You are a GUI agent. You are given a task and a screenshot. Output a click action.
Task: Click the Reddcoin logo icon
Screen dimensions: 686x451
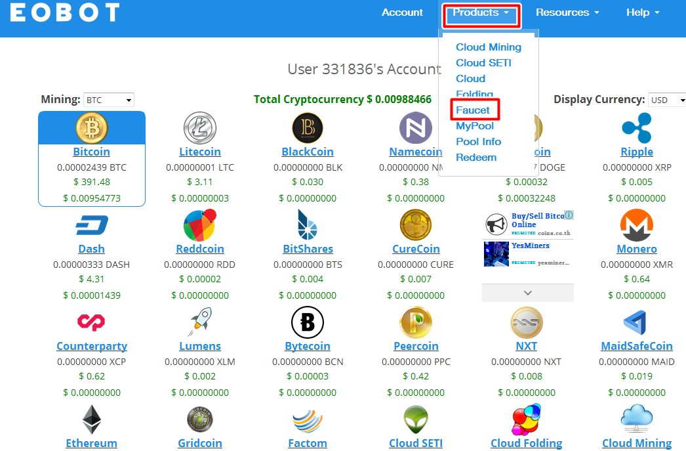click(x=200, y=225)
